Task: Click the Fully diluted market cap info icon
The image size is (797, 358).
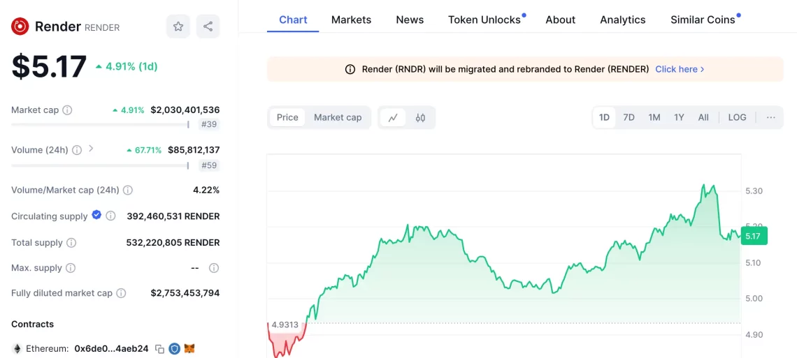Action: coord(121,293)
